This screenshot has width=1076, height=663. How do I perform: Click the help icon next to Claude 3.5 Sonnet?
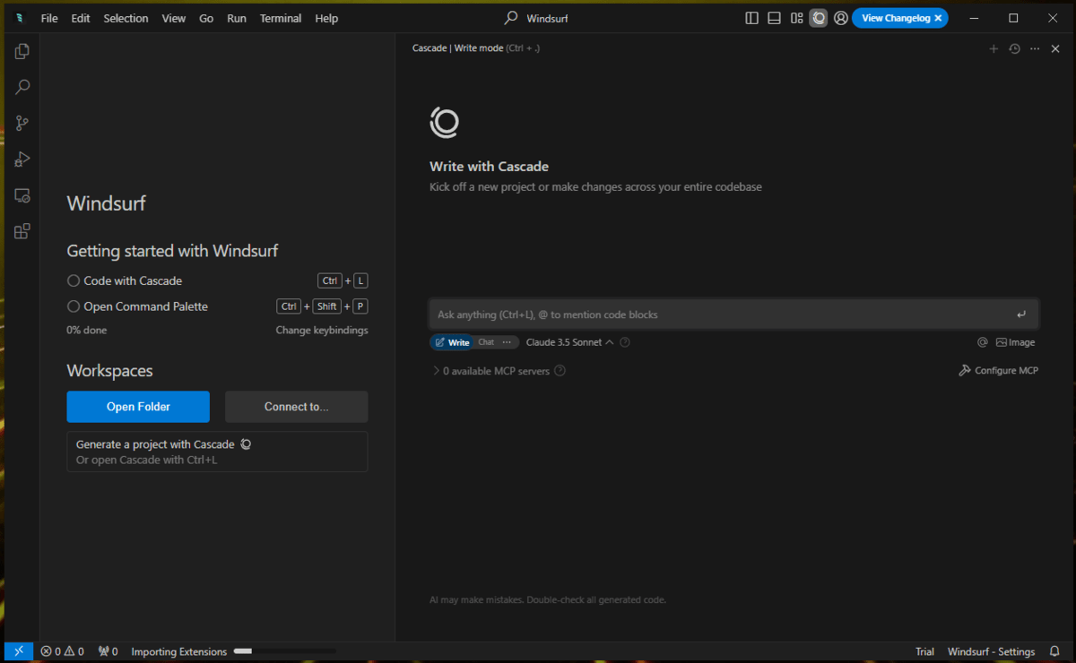[x=625, y=342]
